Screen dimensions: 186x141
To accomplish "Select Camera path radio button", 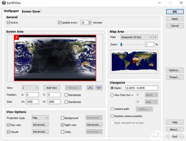I will (x=112, y=109).
